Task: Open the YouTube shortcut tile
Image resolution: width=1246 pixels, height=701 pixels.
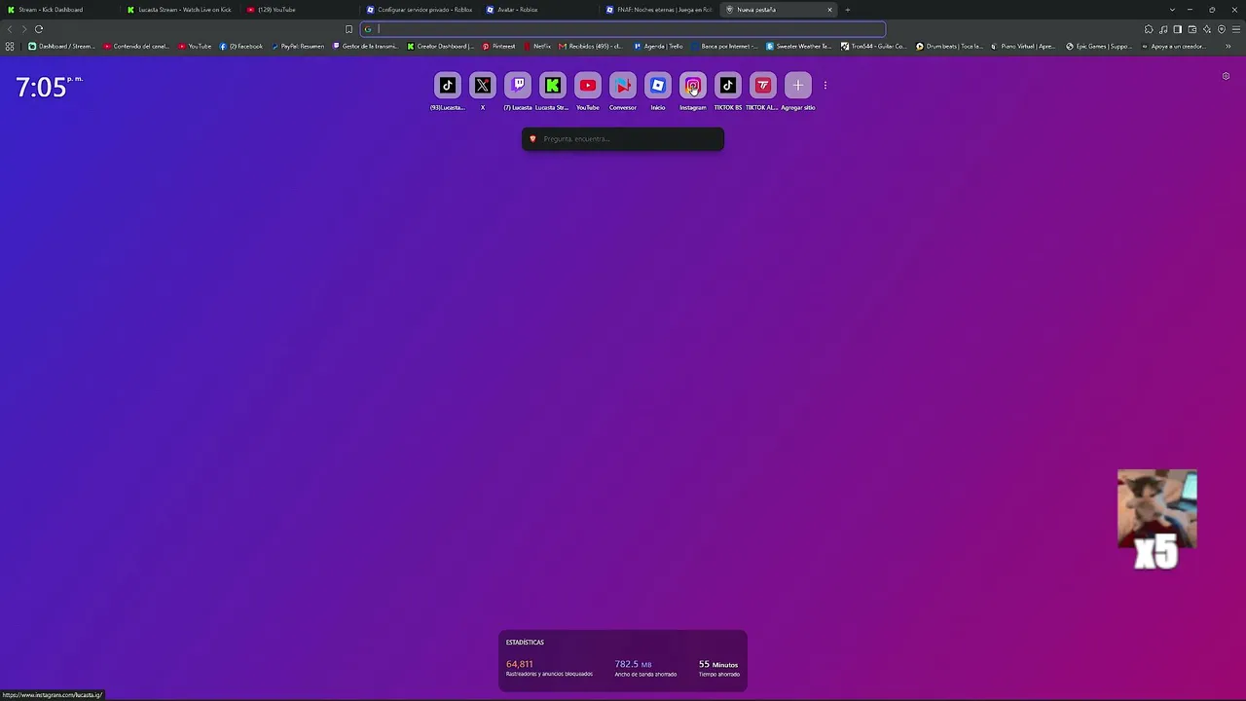Action: point(588,86)
